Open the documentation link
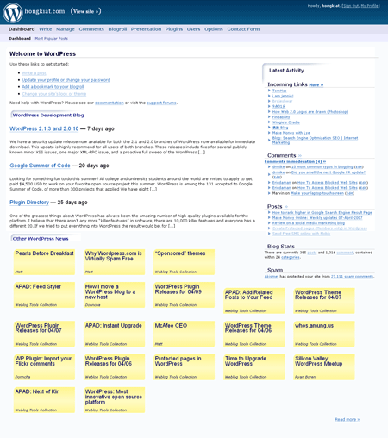 (110, 103)
